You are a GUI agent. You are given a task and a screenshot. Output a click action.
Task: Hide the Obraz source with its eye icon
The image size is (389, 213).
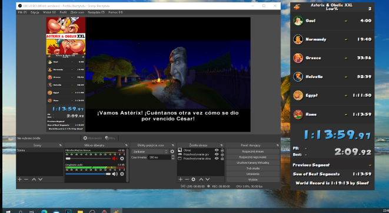coord(217,150)
